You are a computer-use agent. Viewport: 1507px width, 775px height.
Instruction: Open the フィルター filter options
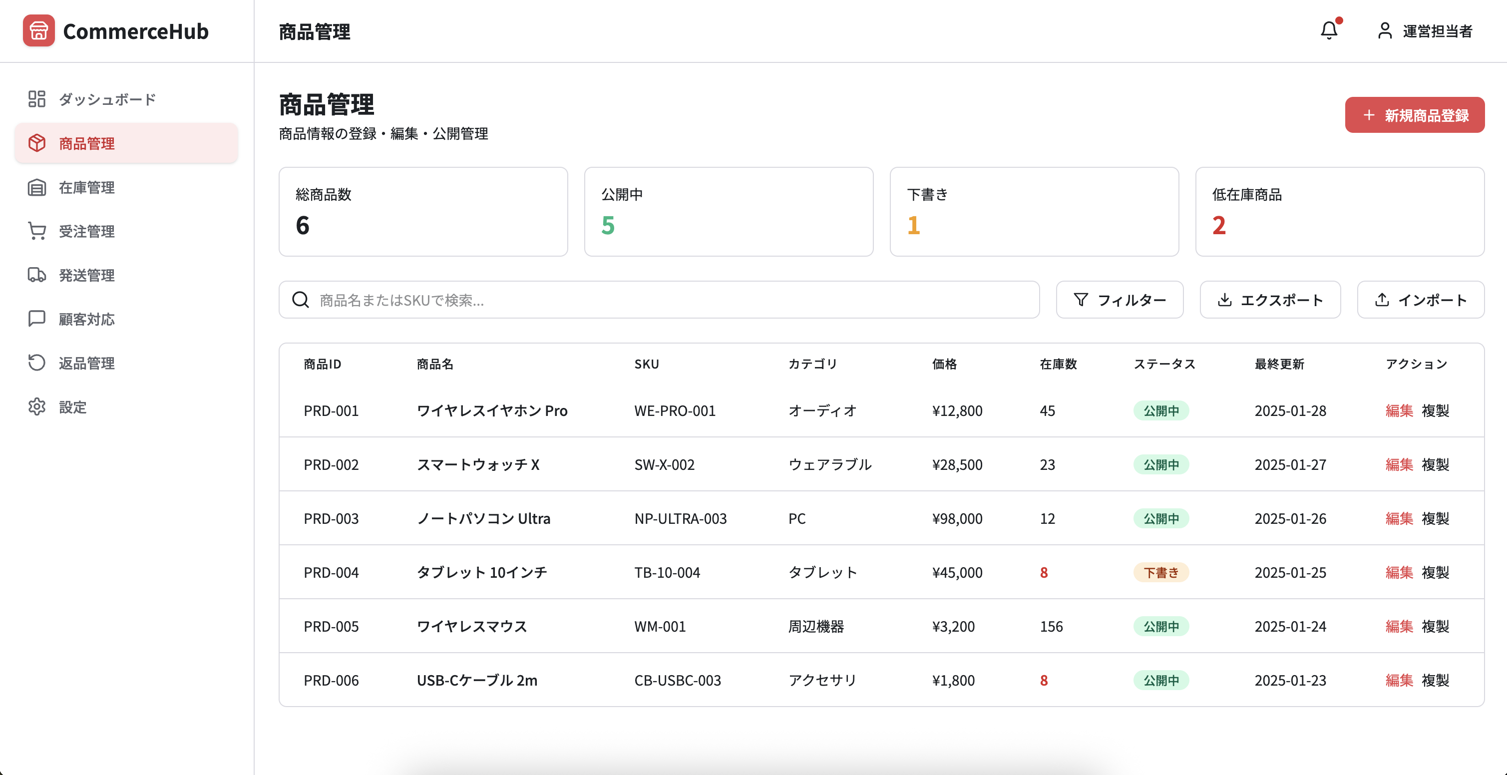coord(1119,300)
